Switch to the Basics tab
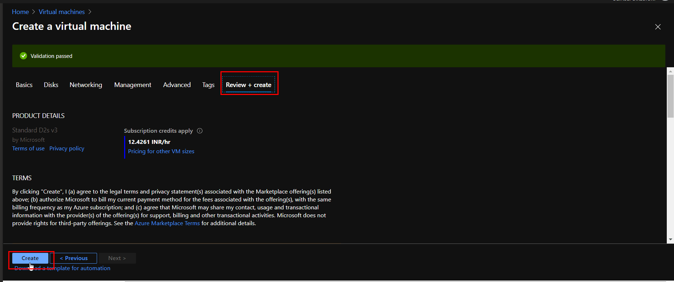The image size is (674, 282). click(24, 85)
